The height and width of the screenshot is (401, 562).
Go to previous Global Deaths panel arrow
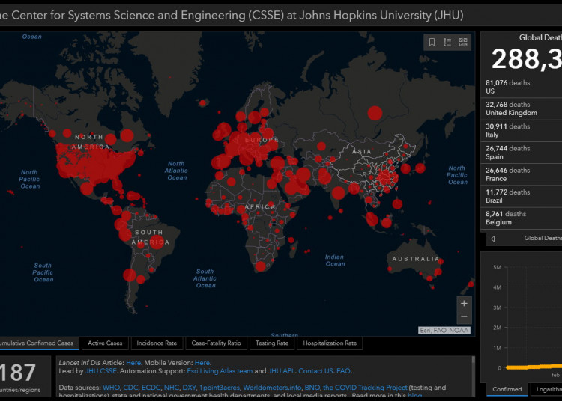492,239
